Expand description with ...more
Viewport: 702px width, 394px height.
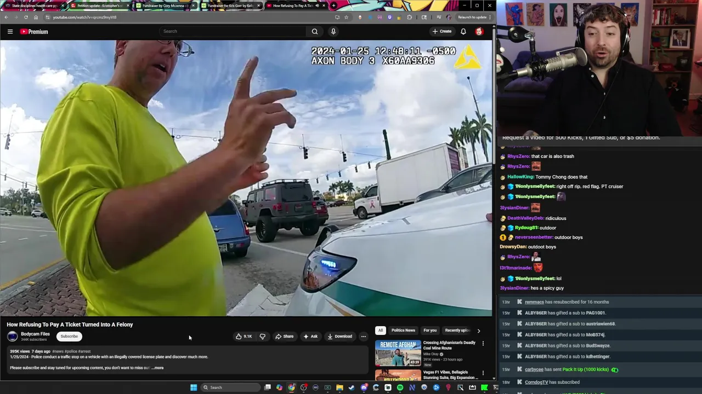tap(158, 368)
